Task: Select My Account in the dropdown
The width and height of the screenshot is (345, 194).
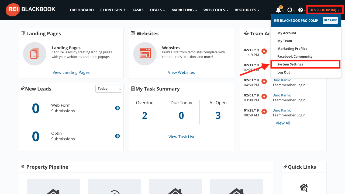Action: coord(287,33)
